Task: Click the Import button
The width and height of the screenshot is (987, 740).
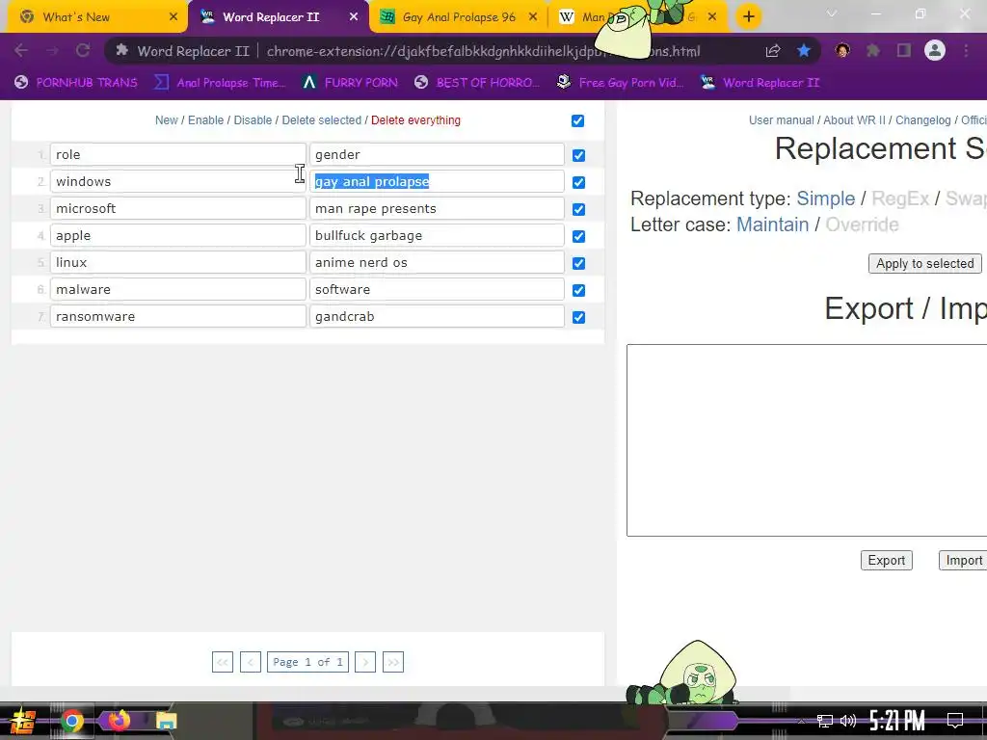Action: point(963,561)
